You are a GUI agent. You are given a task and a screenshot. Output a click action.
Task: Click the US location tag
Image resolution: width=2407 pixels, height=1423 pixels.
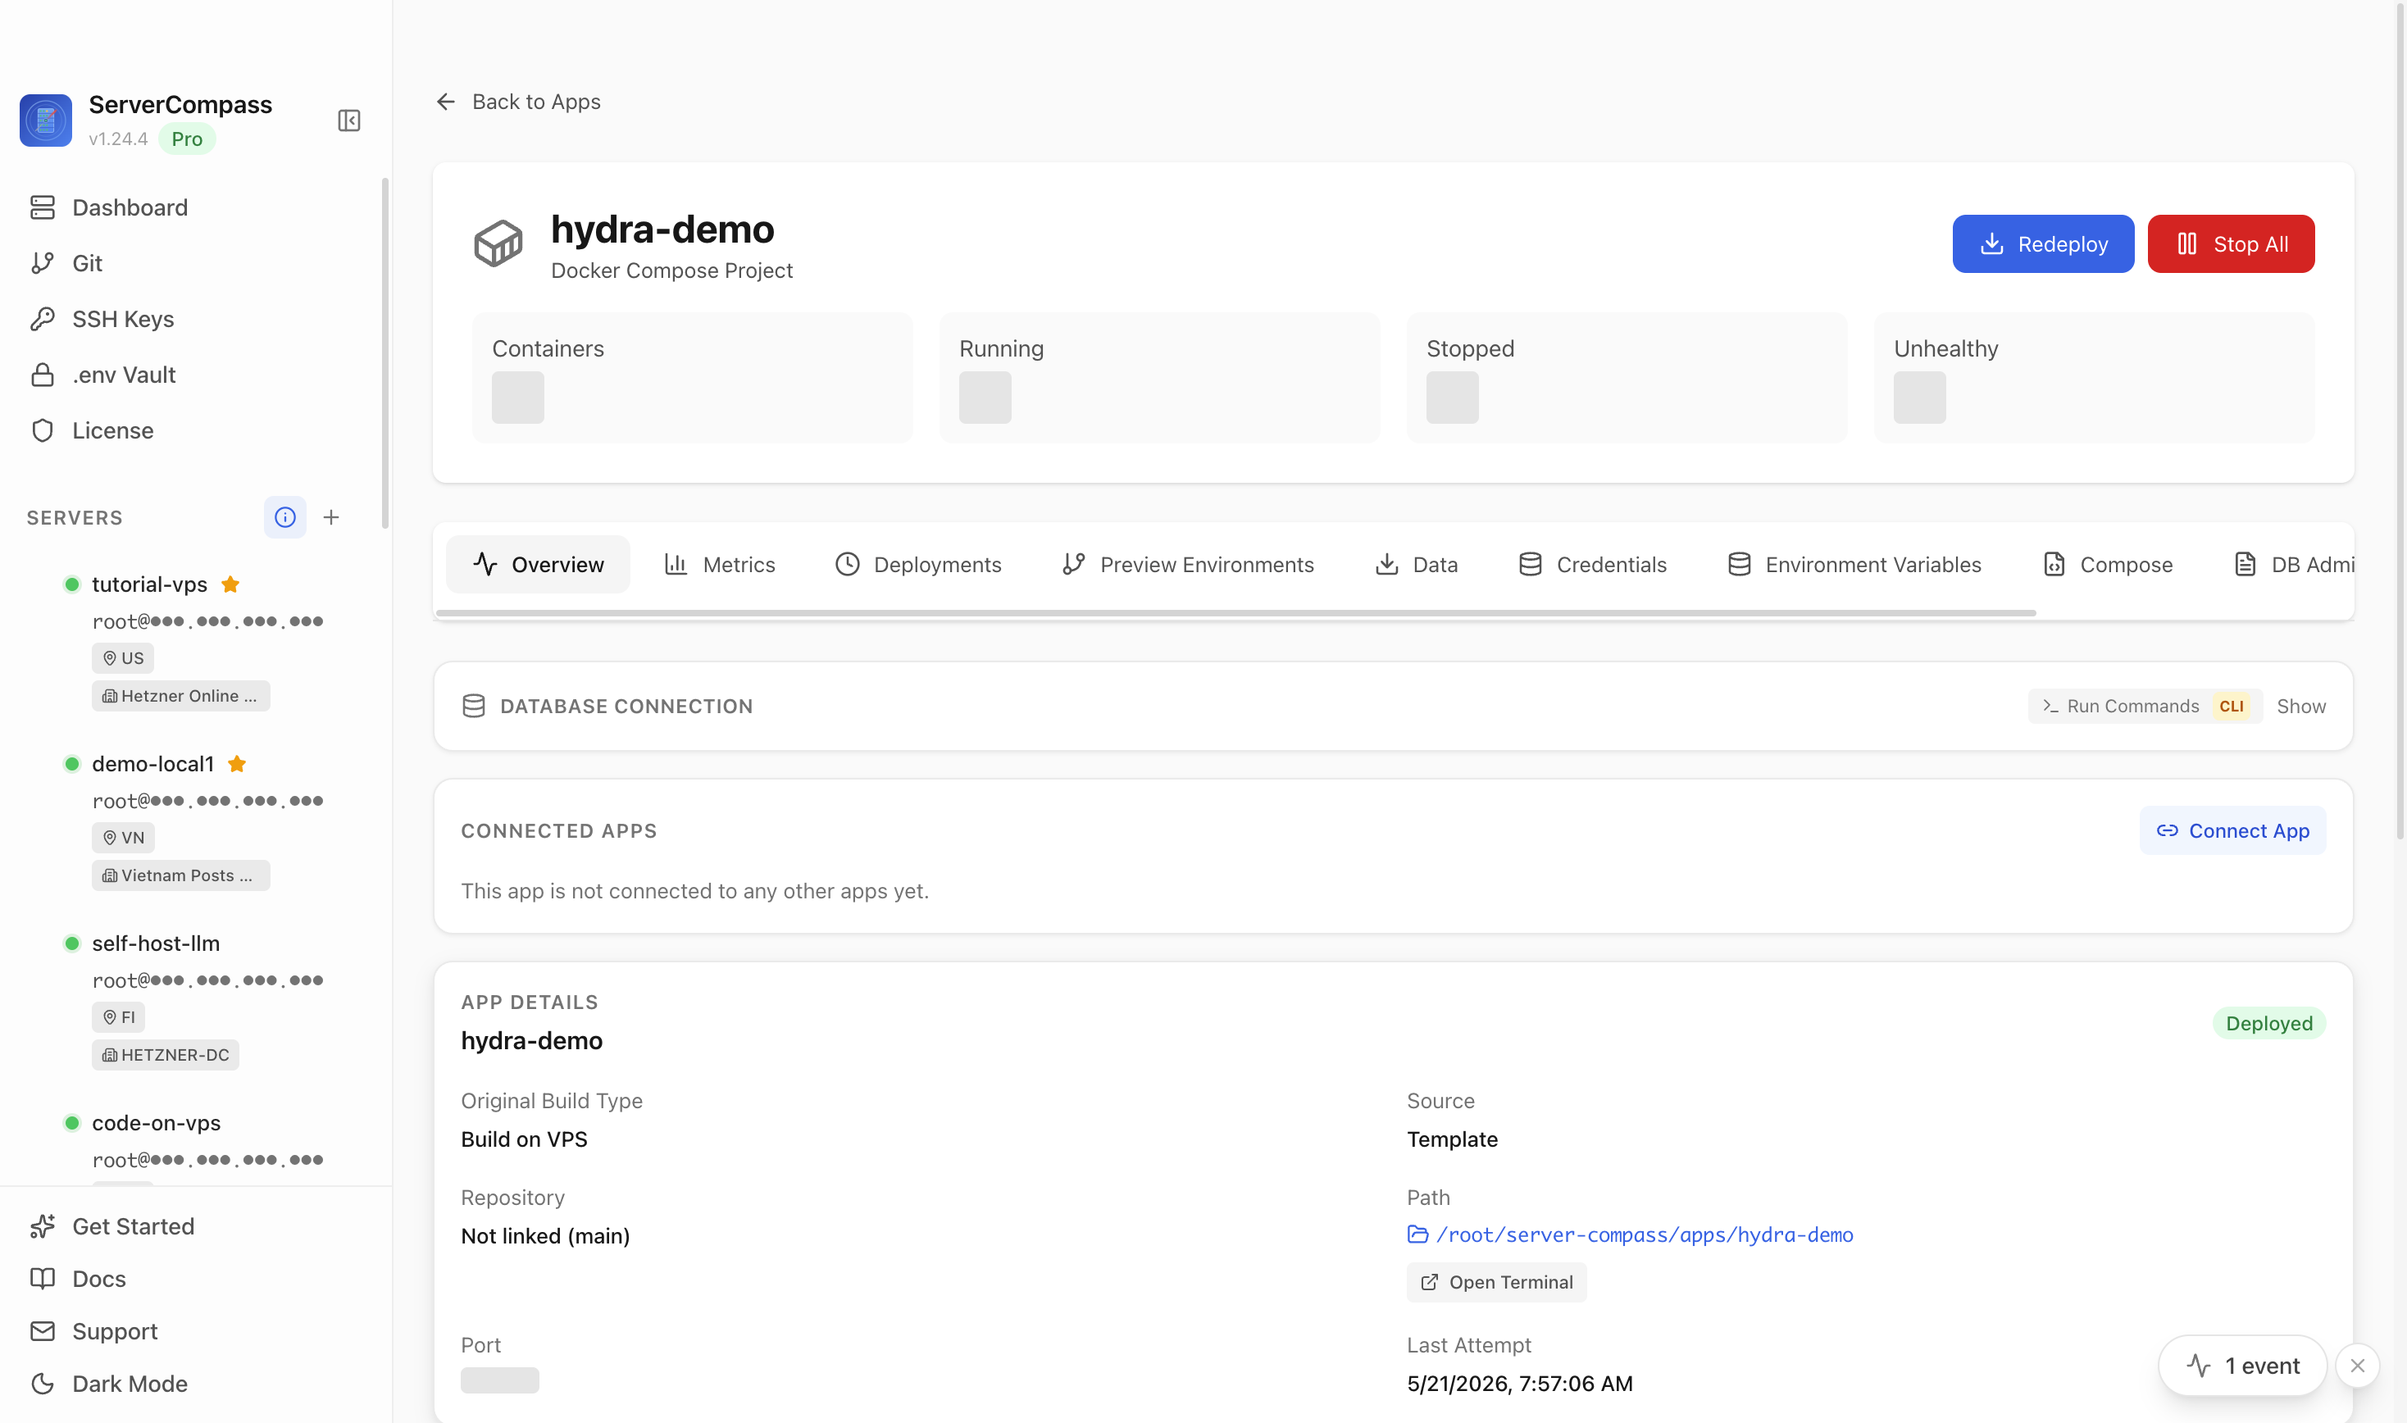point(123,657)
